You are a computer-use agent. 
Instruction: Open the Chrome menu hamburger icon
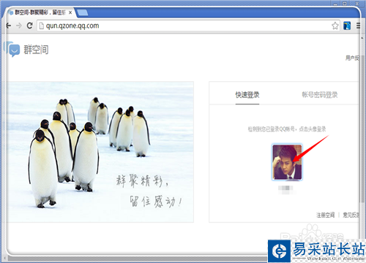358,26
